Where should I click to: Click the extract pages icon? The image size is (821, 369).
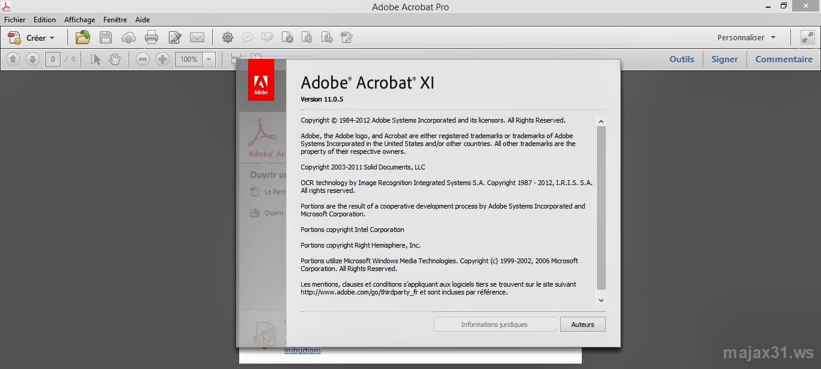tap(327, 37)
